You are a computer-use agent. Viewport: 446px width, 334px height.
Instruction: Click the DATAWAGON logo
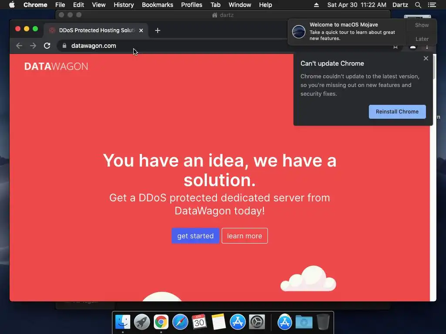[56, 67]
